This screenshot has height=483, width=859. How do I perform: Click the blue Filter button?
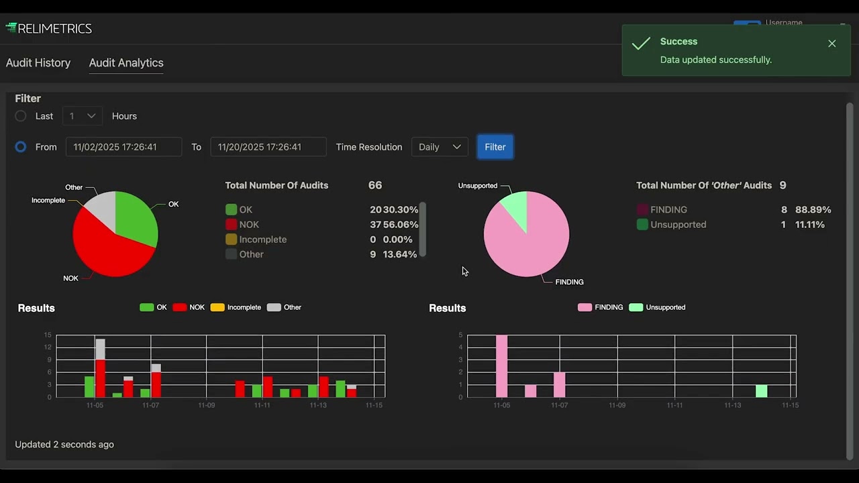tap(495, 147)
